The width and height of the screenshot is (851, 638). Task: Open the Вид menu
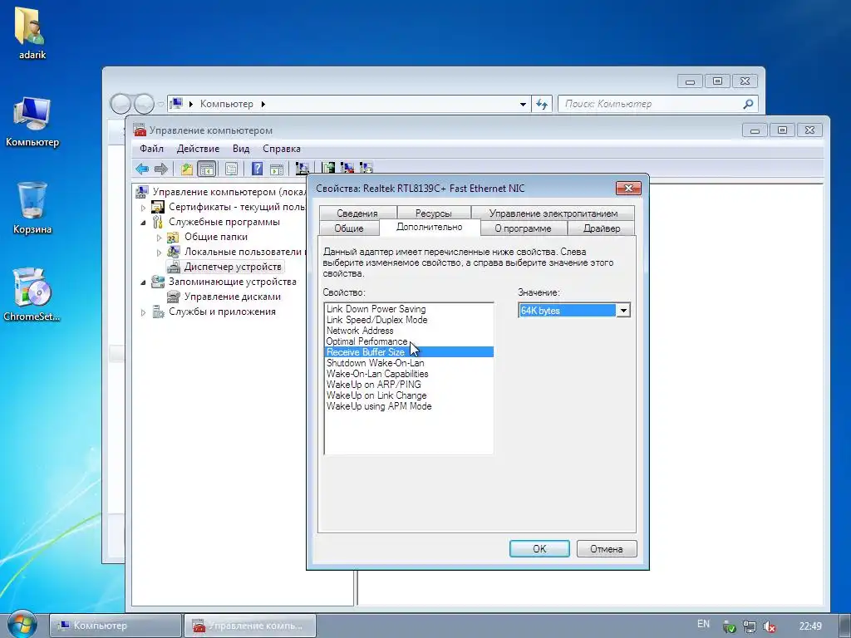pos(241,149)
